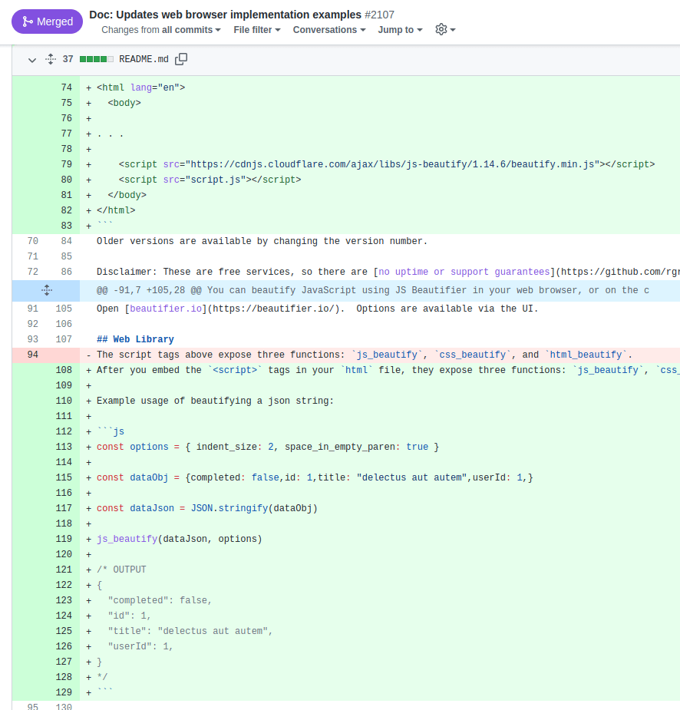This screenshot has height=710, width=680.
Task: Open the Conversations dropdown
Action: (328, 30)
